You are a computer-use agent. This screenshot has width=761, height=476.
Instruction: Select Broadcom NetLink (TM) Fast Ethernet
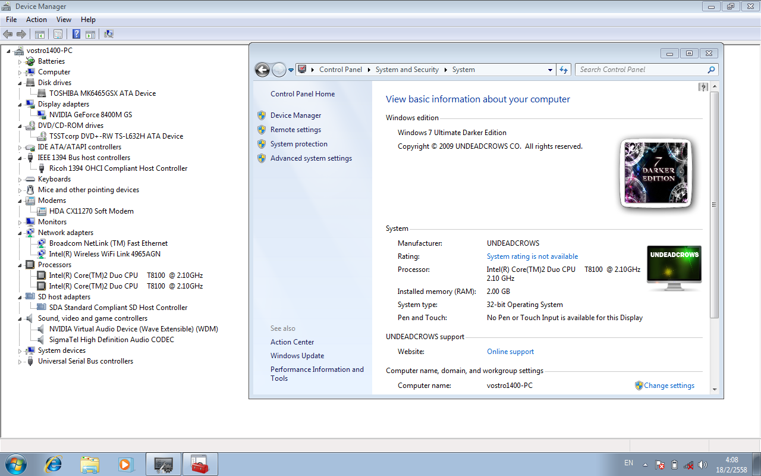tap(108, 243)
